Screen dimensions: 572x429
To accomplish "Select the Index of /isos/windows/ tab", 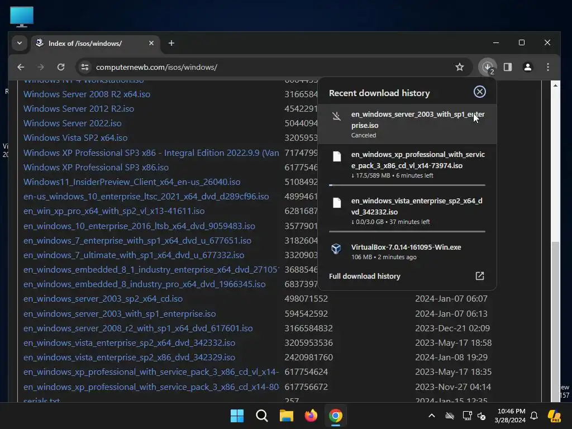I will pos(96,43).
